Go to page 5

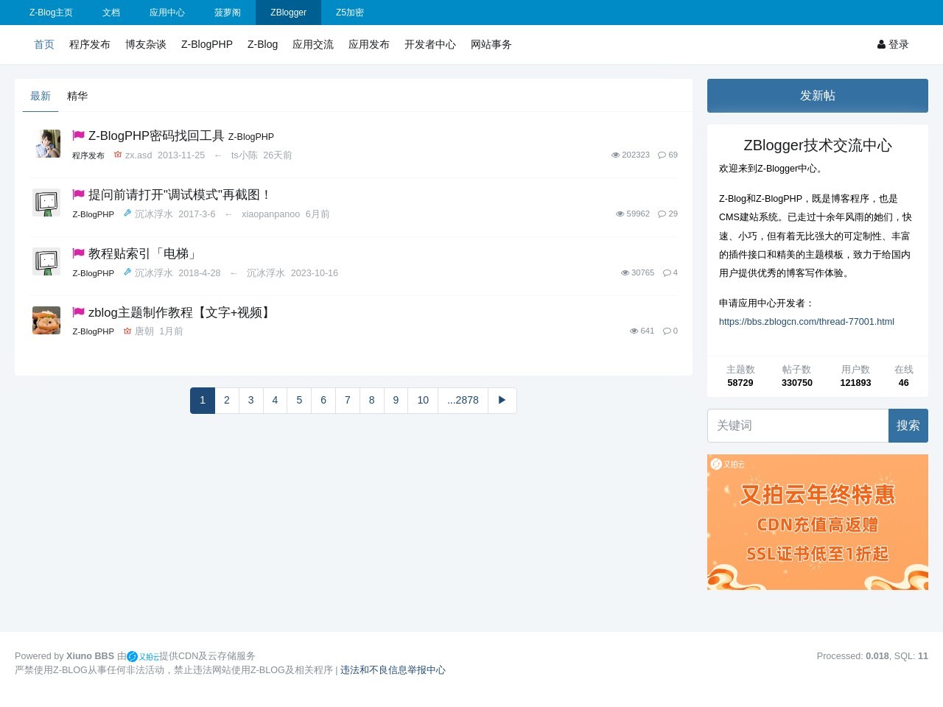(299, 400)
